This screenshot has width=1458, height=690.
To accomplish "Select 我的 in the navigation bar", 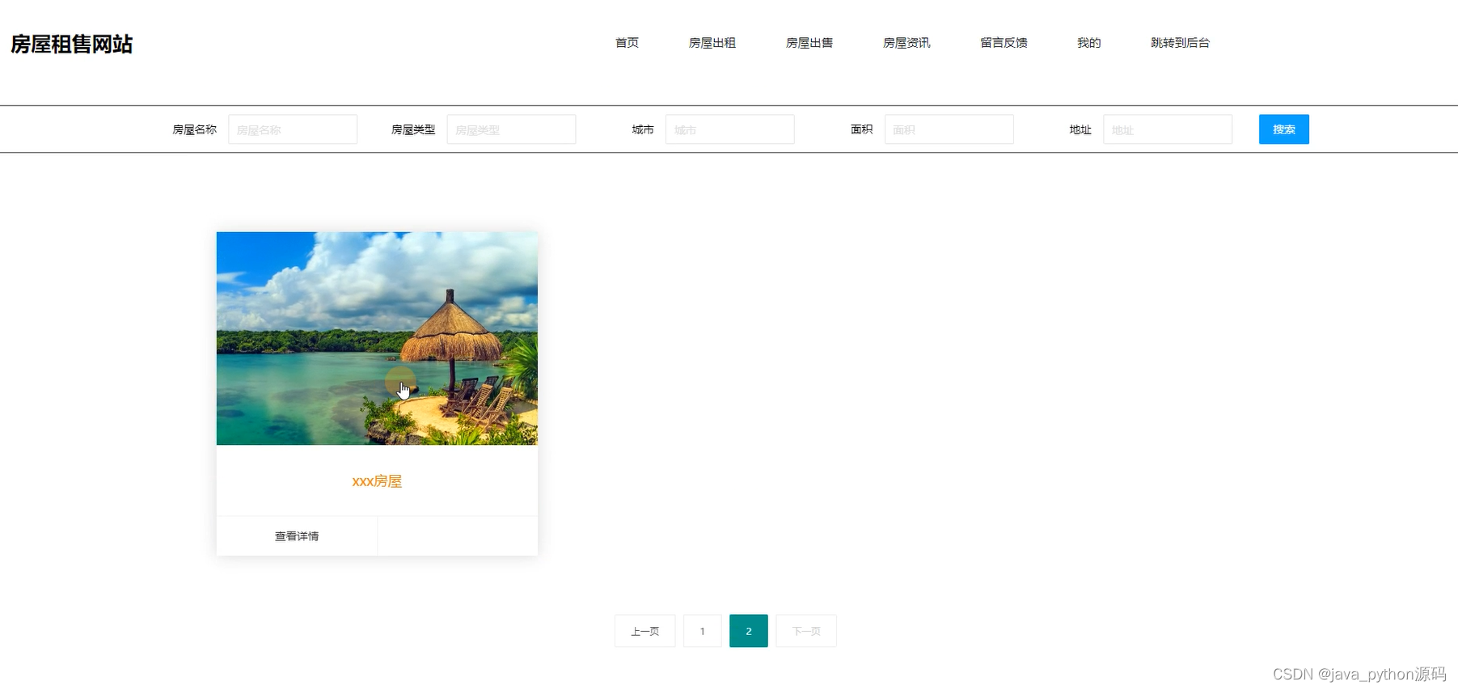I will [x=1088, y=43].
